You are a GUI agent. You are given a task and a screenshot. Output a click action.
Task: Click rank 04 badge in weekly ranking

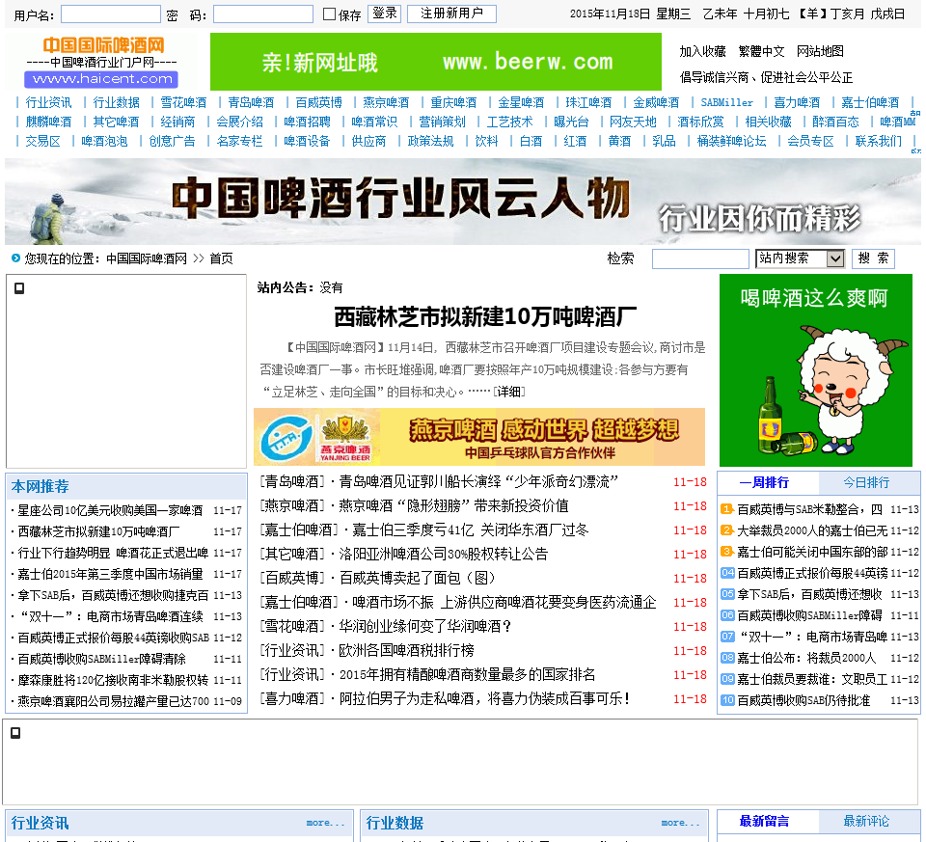(727, 573)
